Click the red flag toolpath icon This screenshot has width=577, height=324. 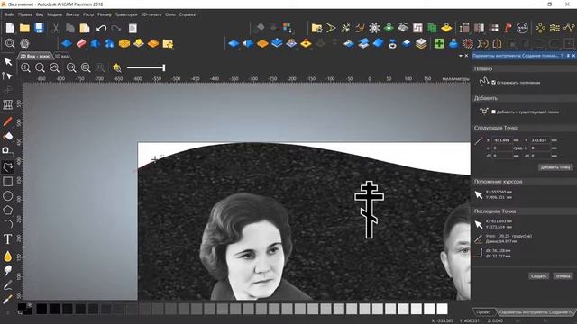pyautogui.click(x=508, y=28)
